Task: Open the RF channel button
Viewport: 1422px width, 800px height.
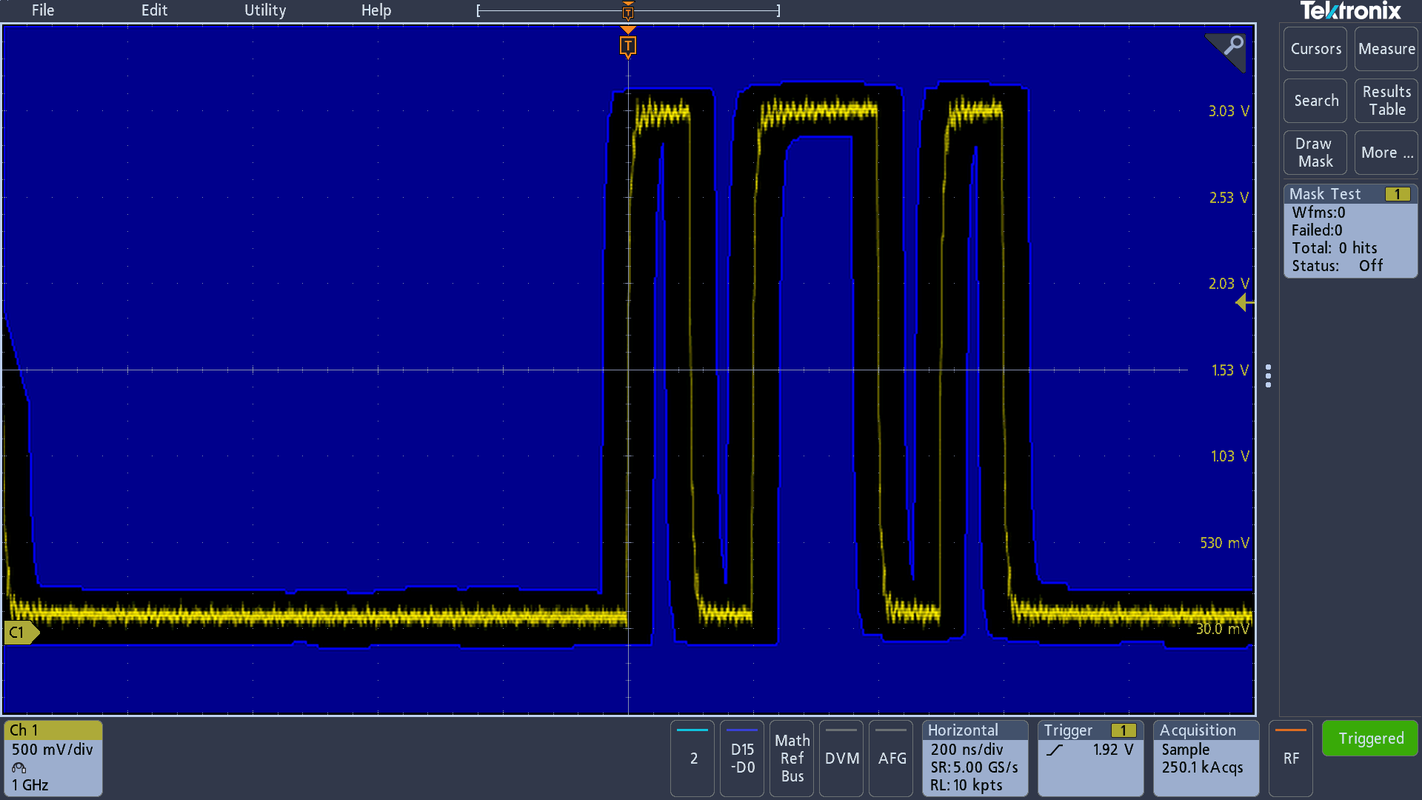Action: pos(1291,758)
